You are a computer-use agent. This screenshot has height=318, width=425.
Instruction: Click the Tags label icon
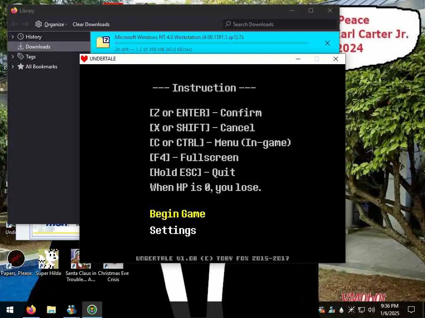[20, 56]
